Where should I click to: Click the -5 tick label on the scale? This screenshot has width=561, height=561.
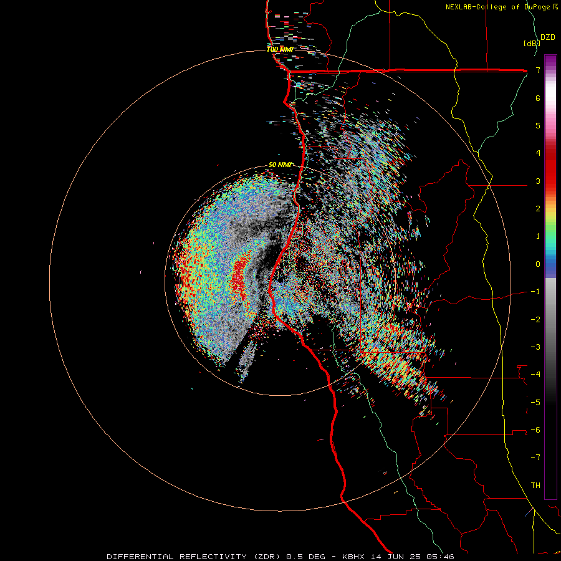(535, 402)
